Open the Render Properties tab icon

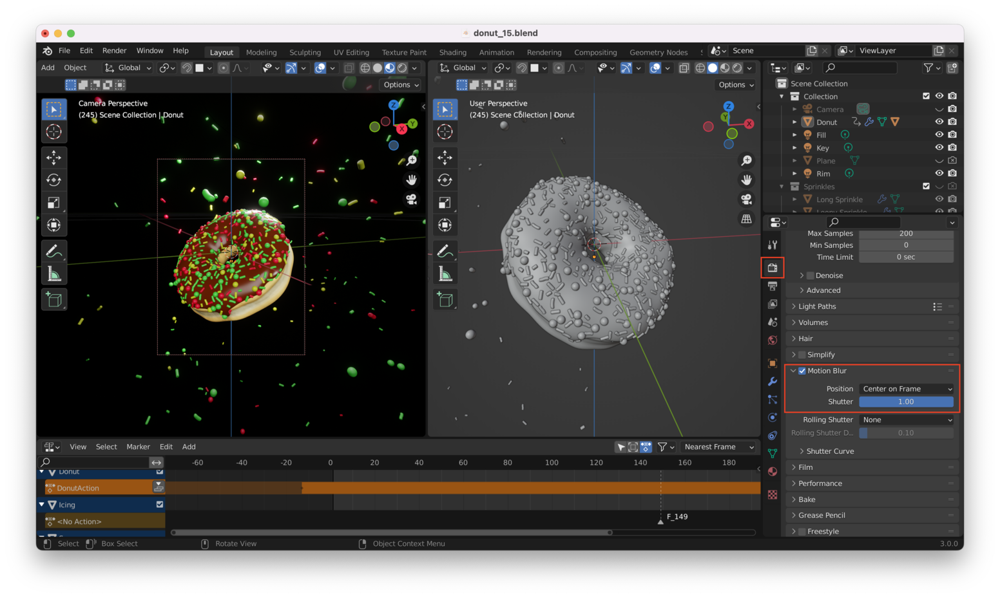773,268
